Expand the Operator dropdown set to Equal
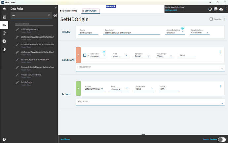Image resolution: width=228 pixels, height=143 pixels. click(142, 56)
